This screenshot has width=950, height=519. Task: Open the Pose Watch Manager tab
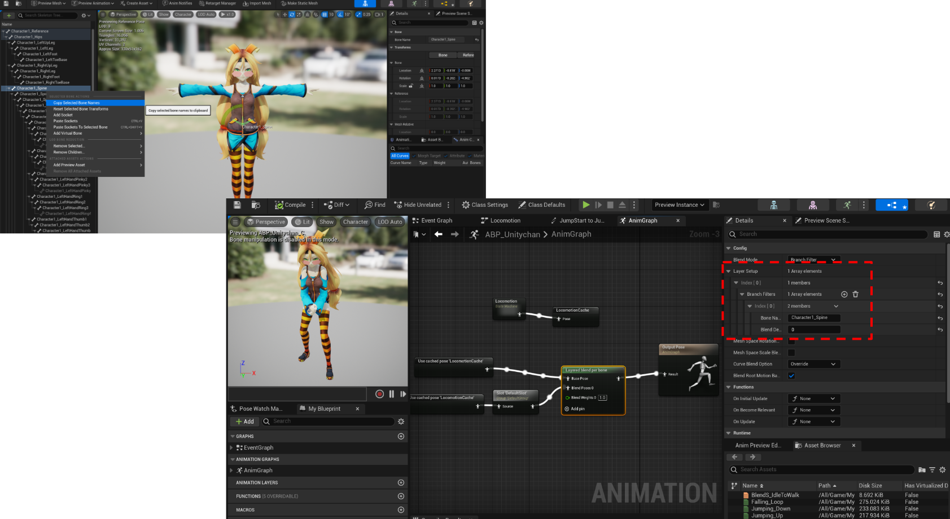point(256,409)
